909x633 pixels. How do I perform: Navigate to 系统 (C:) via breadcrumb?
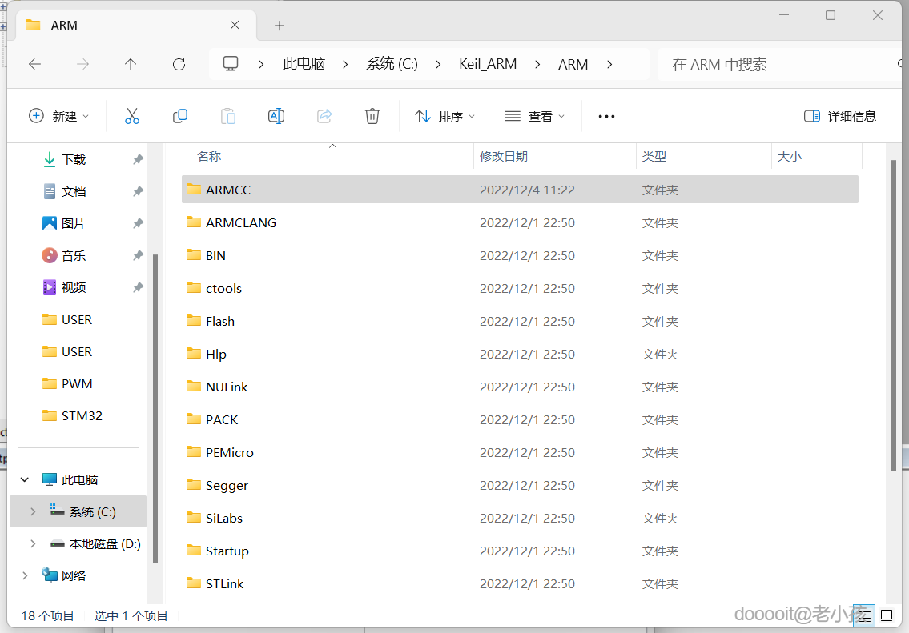click(x=392, y=64)
